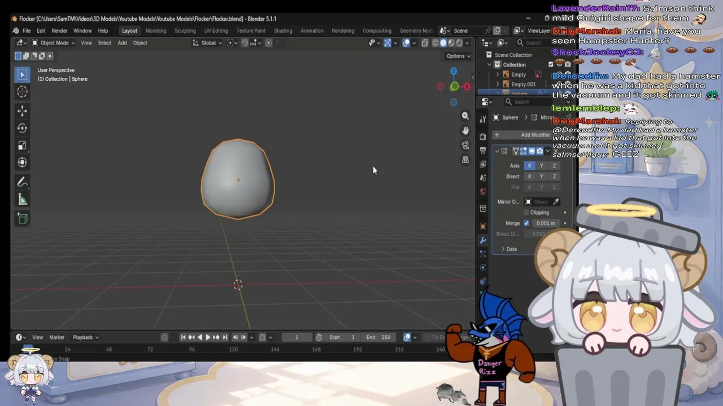Screen dimensions: 723x406
Task: Activate the Transform tool
Action: pos(22,162)
